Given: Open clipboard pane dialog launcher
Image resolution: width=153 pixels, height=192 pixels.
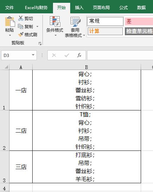Looking at the screenshot, I should pos(40,44).
